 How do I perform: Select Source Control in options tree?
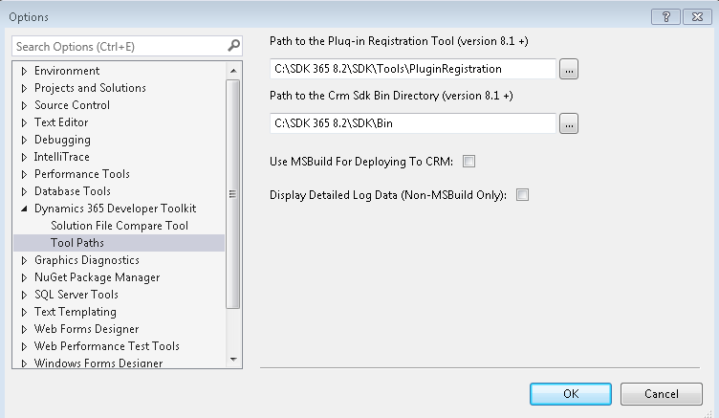pyautogui.click(x=72, y=105)
